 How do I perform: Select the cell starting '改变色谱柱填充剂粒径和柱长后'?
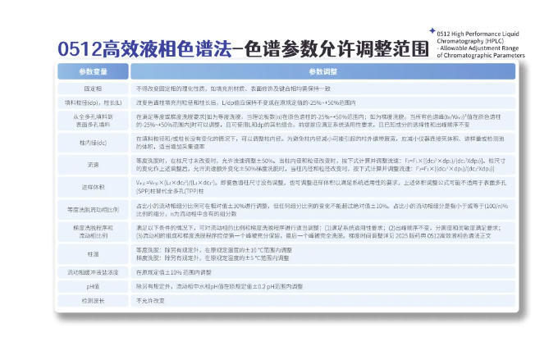coord(322,102)
